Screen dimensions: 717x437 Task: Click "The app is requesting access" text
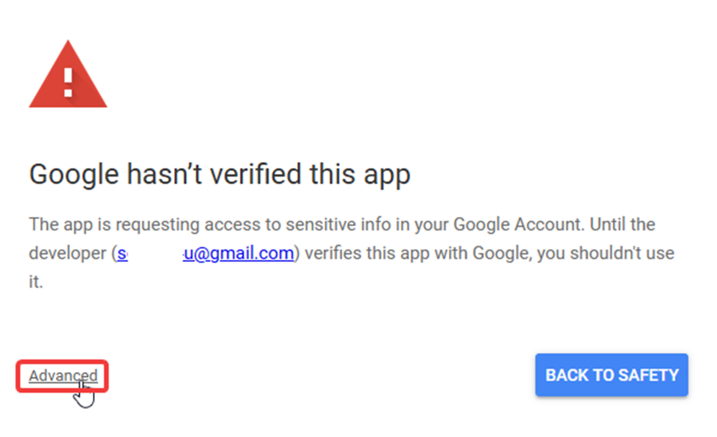[x=114, y=224]
